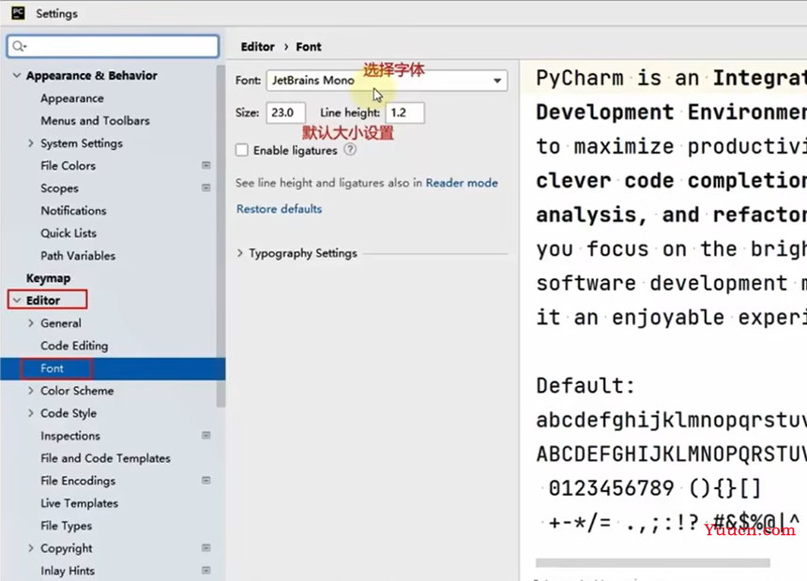Collapse the Appearance & Behavior section
Viewport: 807px width, 581px height.
tap(17, 76)
